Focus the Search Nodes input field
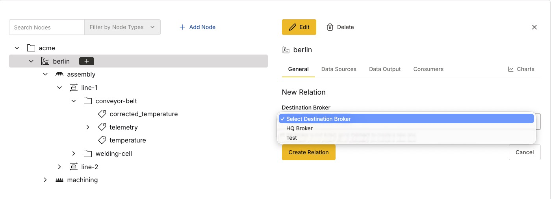Image resolution: width=551 pixels, height=199 pixels. point(47,27)
